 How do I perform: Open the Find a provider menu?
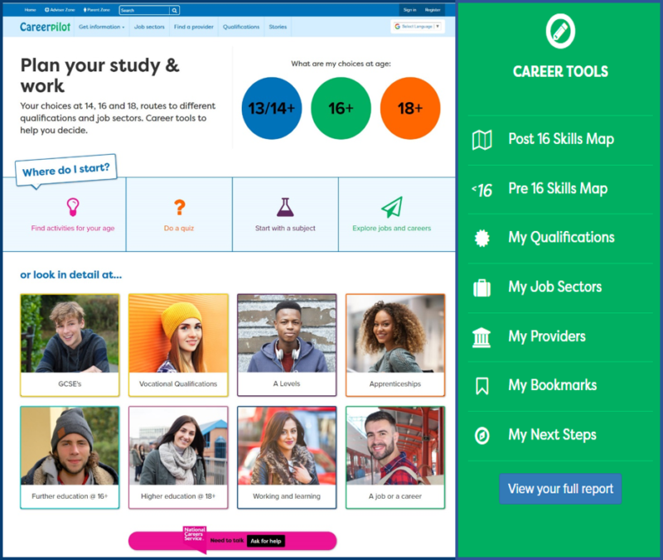[194, 27]
